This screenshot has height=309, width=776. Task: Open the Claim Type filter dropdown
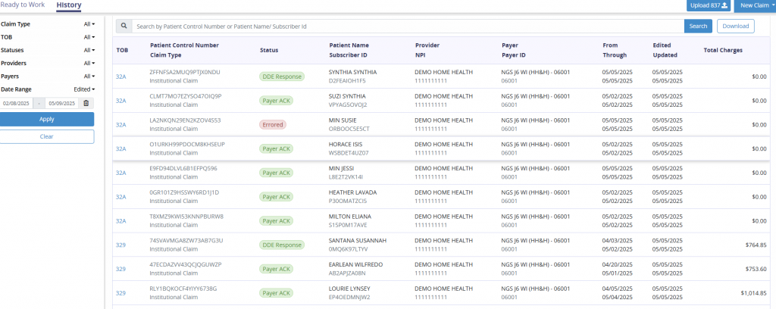89,23
